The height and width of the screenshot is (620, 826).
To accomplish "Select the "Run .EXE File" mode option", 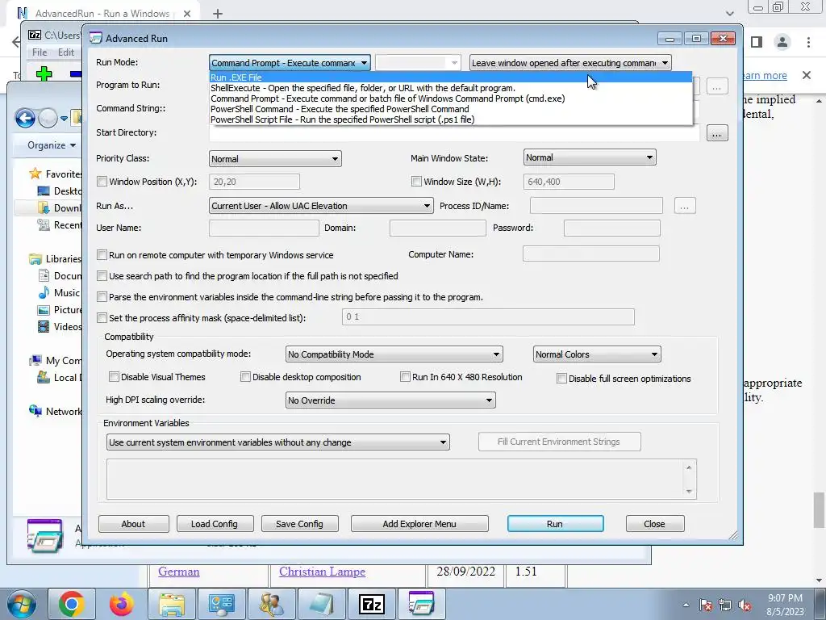I will [x=450, y=77].
